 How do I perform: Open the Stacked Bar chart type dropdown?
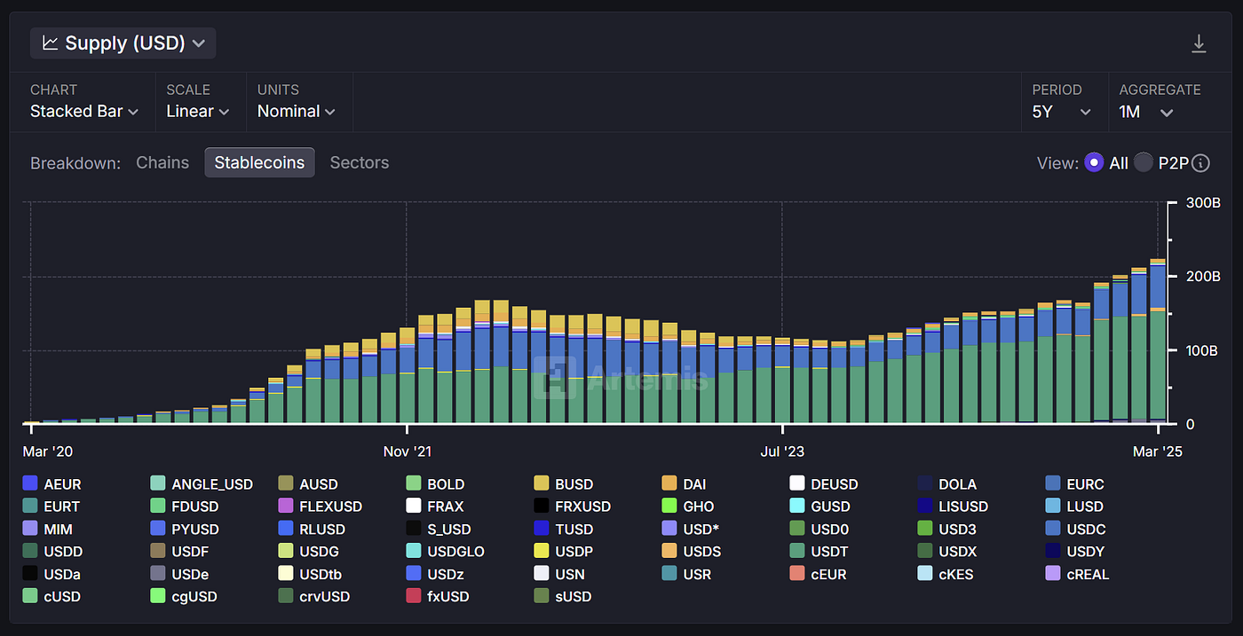coord(84,111)
